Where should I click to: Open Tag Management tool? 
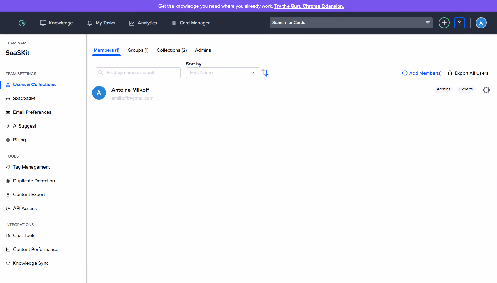click(x=28, y=167)
